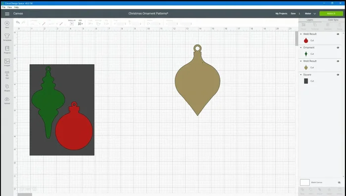Collapse the Ornament layer group
This screenshot has width=346, height=196.
[301, 47]
